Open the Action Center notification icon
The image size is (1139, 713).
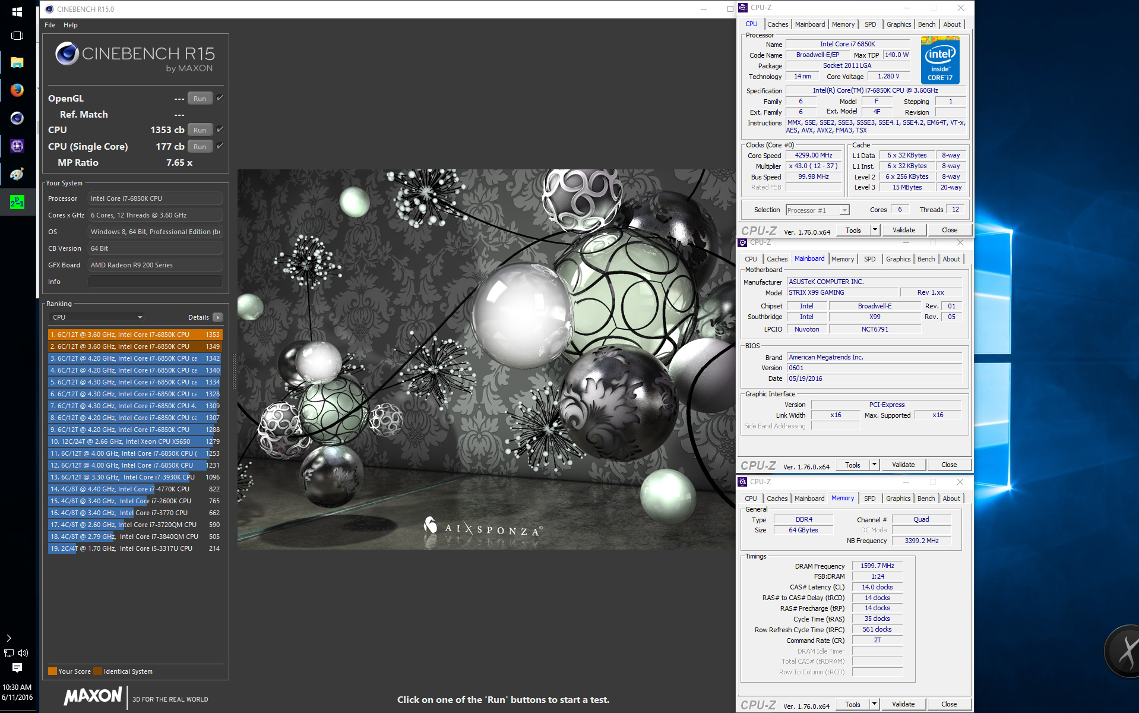17,668
